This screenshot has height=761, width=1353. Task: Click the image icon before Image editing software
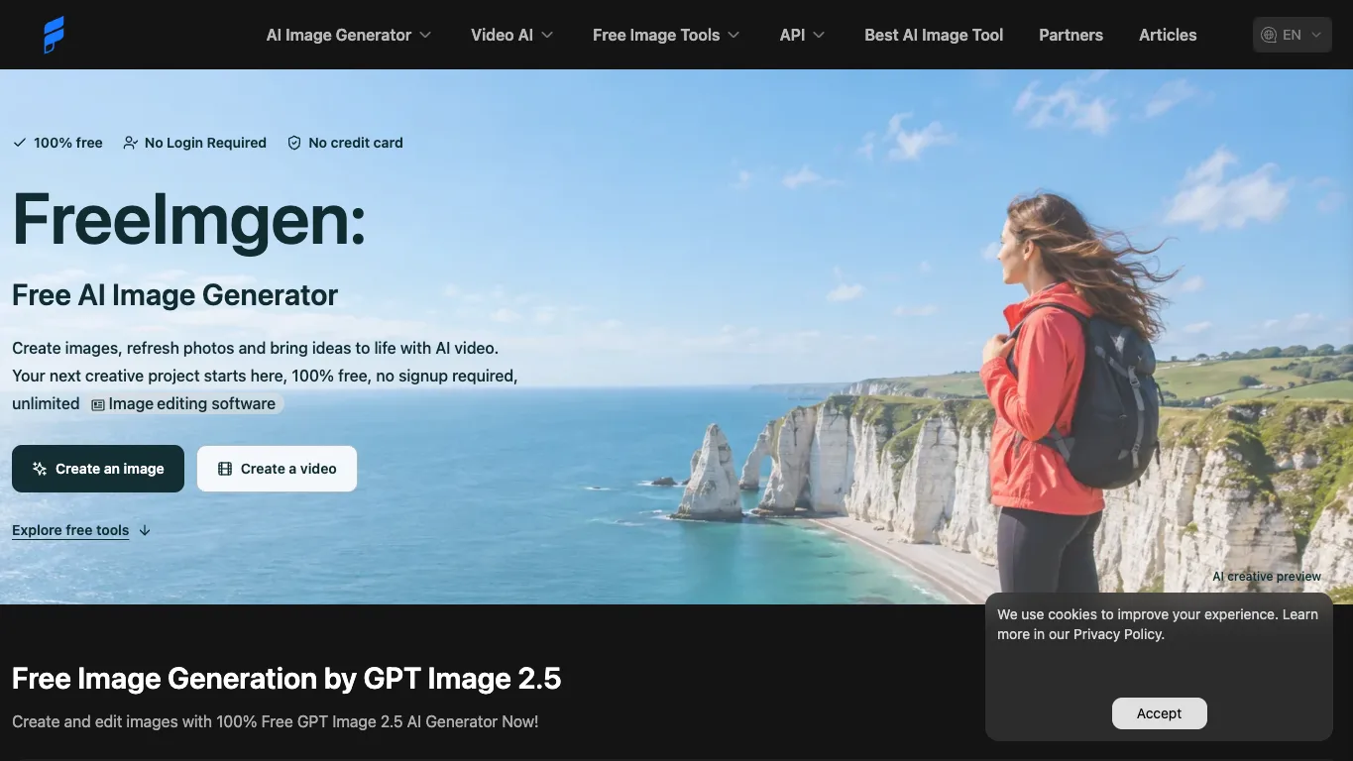coord(98,404)
